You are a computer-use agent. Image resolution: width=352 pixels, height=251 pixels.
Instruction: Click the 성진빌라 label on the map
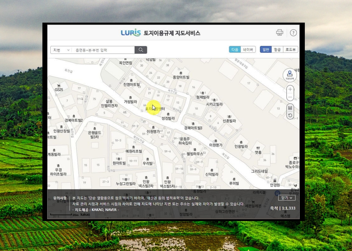[x=168, y=118]
